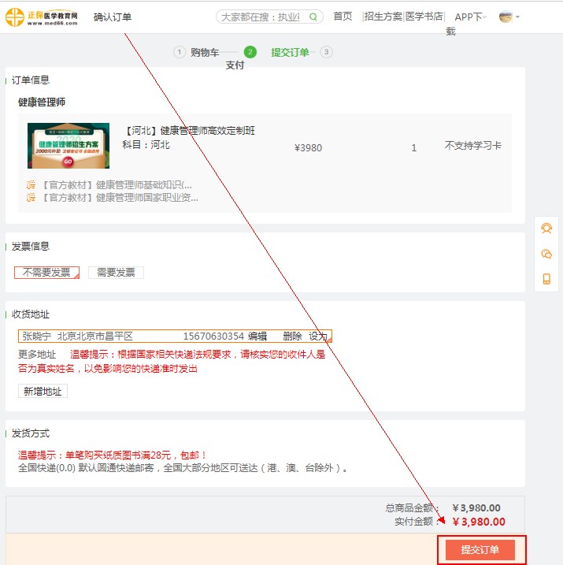Click the user avatar icon
Viewport: 563px width, 565px height.
coord(506,17)
